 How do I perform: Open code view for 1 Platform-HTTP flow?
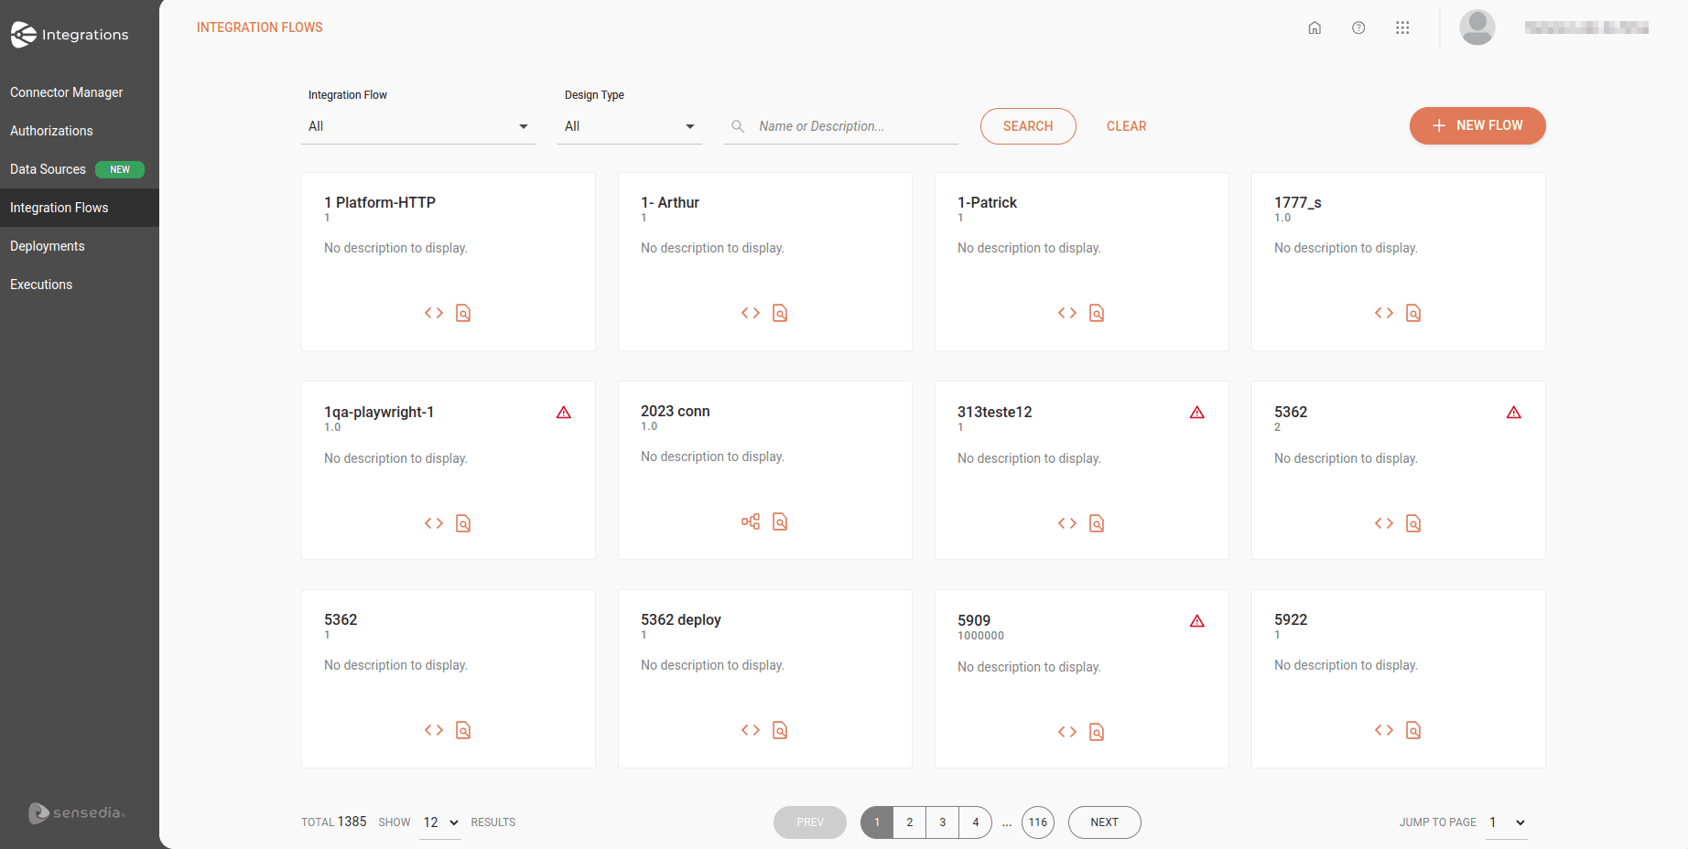tap(434, 313)
